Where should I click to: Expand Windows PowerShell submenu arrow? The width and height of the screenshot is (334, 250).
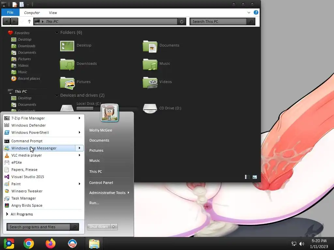[80, 132]
